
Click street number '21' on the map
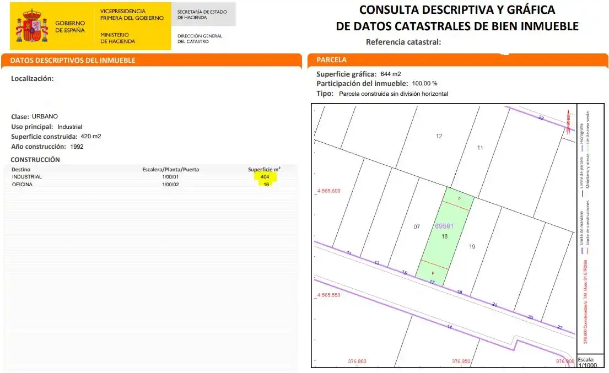coord(494,305)
